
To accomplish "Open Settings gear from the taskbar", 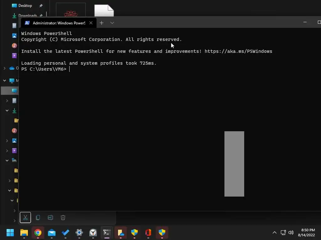I will pyautogui.click(x=79, y=232).
